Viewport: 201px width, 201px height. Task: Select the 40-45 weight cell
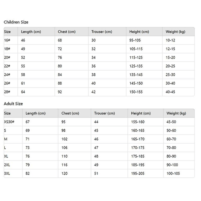coord(171,92)
